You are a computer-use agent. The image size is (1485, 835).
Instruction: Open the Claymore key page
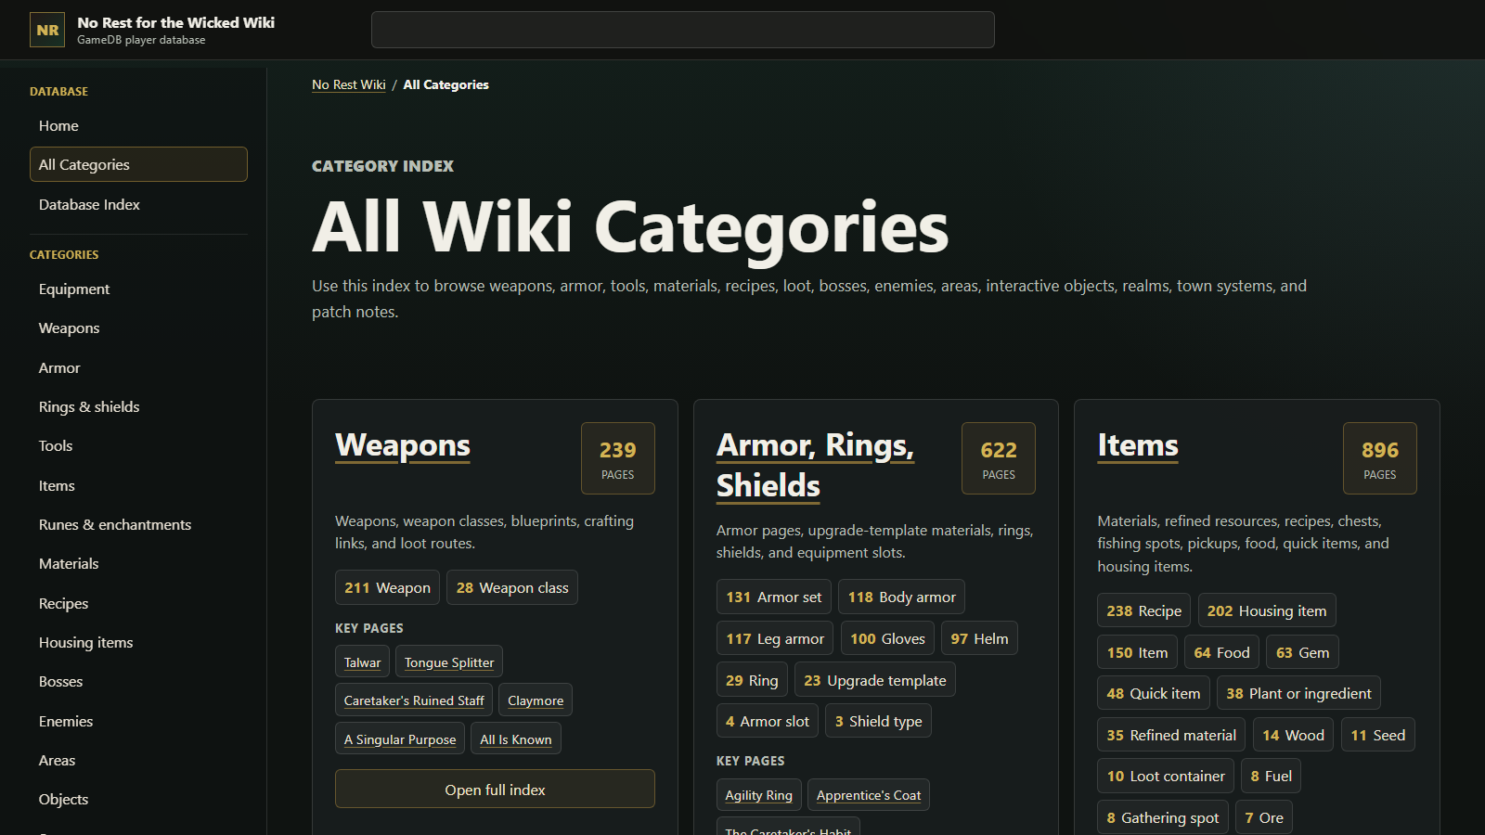(536, 700)
